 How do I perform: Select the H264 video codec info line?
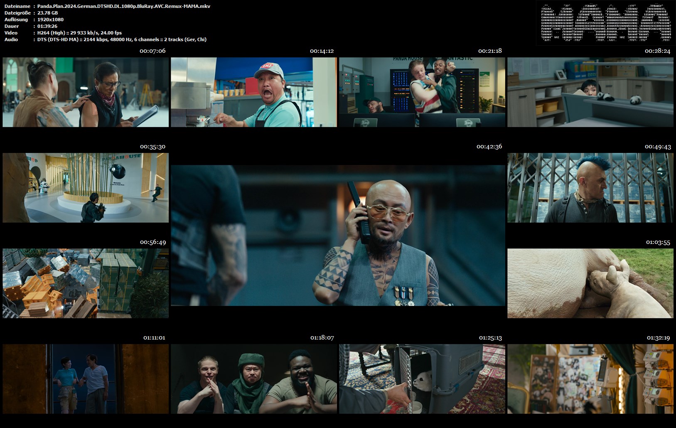pos(79,33)
